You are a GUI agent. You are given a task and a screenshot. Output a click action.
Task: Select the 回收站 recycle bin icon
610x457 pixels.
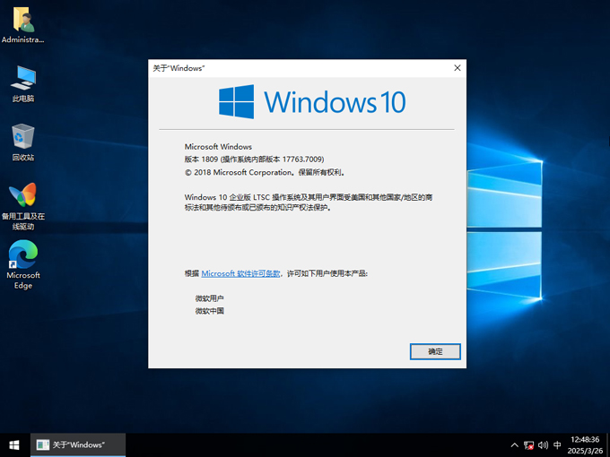coord(23,142)
